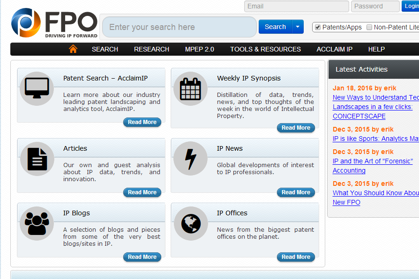Read More about Patent Search – AcclaimIP
Screen dimensions: 419x279
pos(142,122)
